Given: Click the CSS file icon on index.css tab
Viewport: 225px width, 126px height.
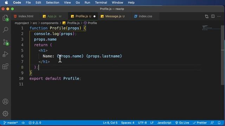Looking at the screenshot, I should coord(135,16).
